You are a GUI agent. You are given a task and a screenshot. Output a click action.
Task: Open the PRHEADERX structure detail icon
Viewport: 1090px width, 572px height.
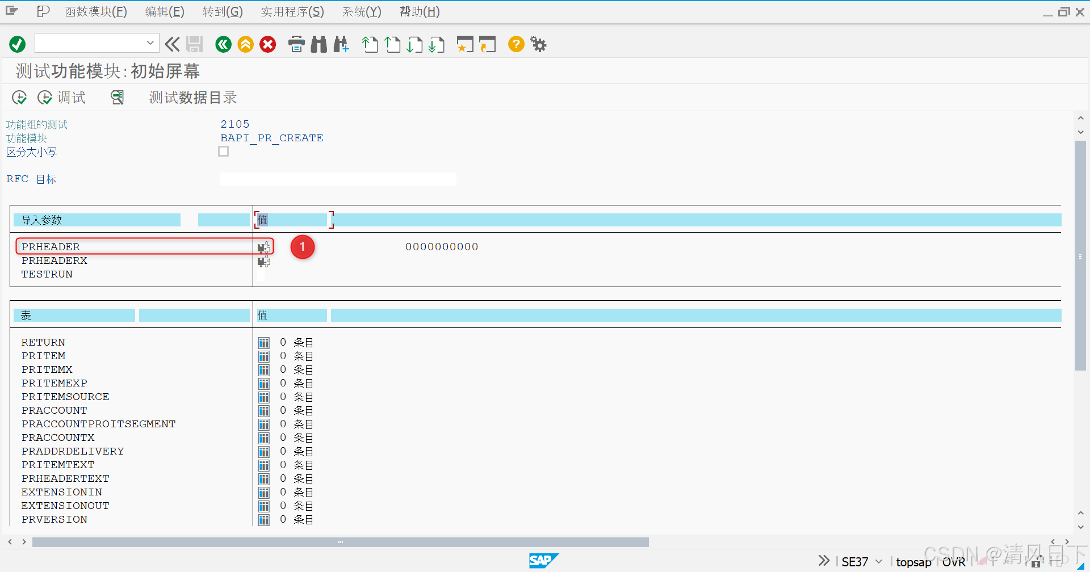point(263,261)
